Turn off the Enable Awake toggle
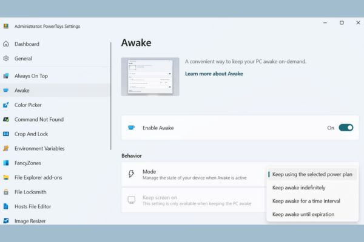 pyautogui.click(x=346, y=128)
